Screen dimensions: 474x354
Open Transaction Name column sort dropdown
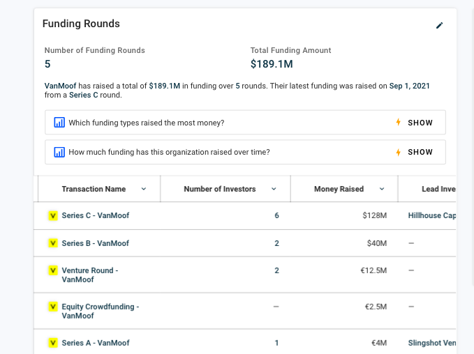pos(144,189)
